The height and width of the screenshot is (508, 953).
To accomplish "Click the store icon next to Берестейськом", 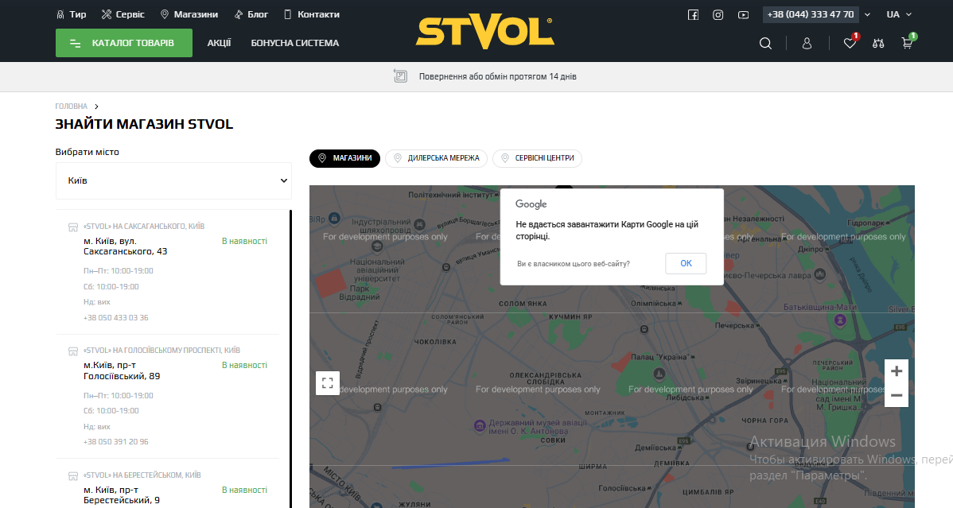I will (73, 475).
